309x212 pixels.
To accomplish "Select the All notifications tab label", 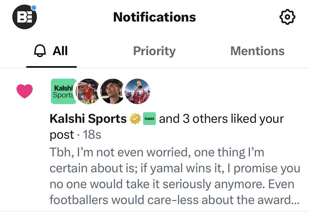I will coord(60,51).
